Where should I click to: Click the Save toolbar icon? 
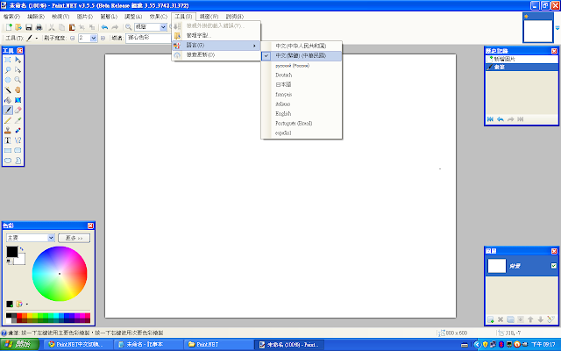29,27
